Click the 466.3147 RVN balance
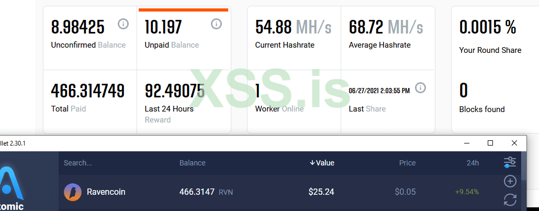 [x=206, y=192]
